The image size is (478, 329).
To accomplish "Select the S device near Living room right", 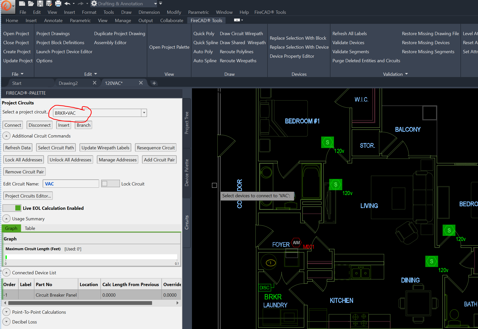I will 449,230.
